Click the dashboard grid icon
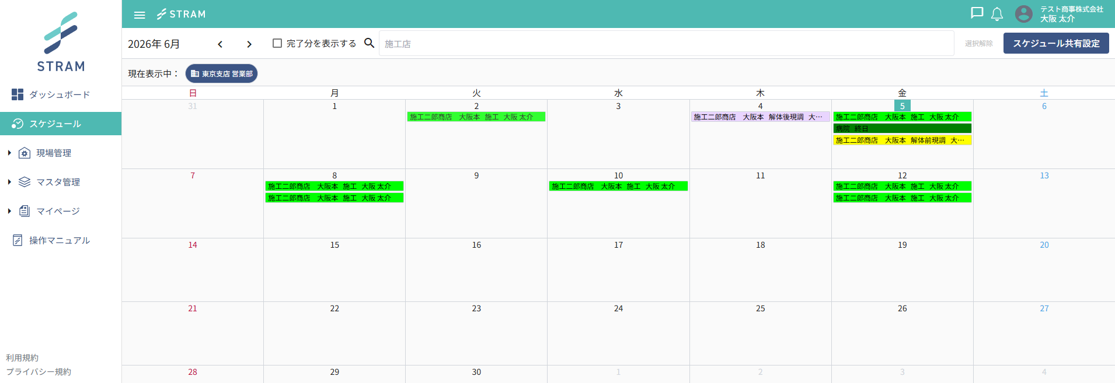The image size is (1115, 383). pyautogui.click(x=18, y=94)
